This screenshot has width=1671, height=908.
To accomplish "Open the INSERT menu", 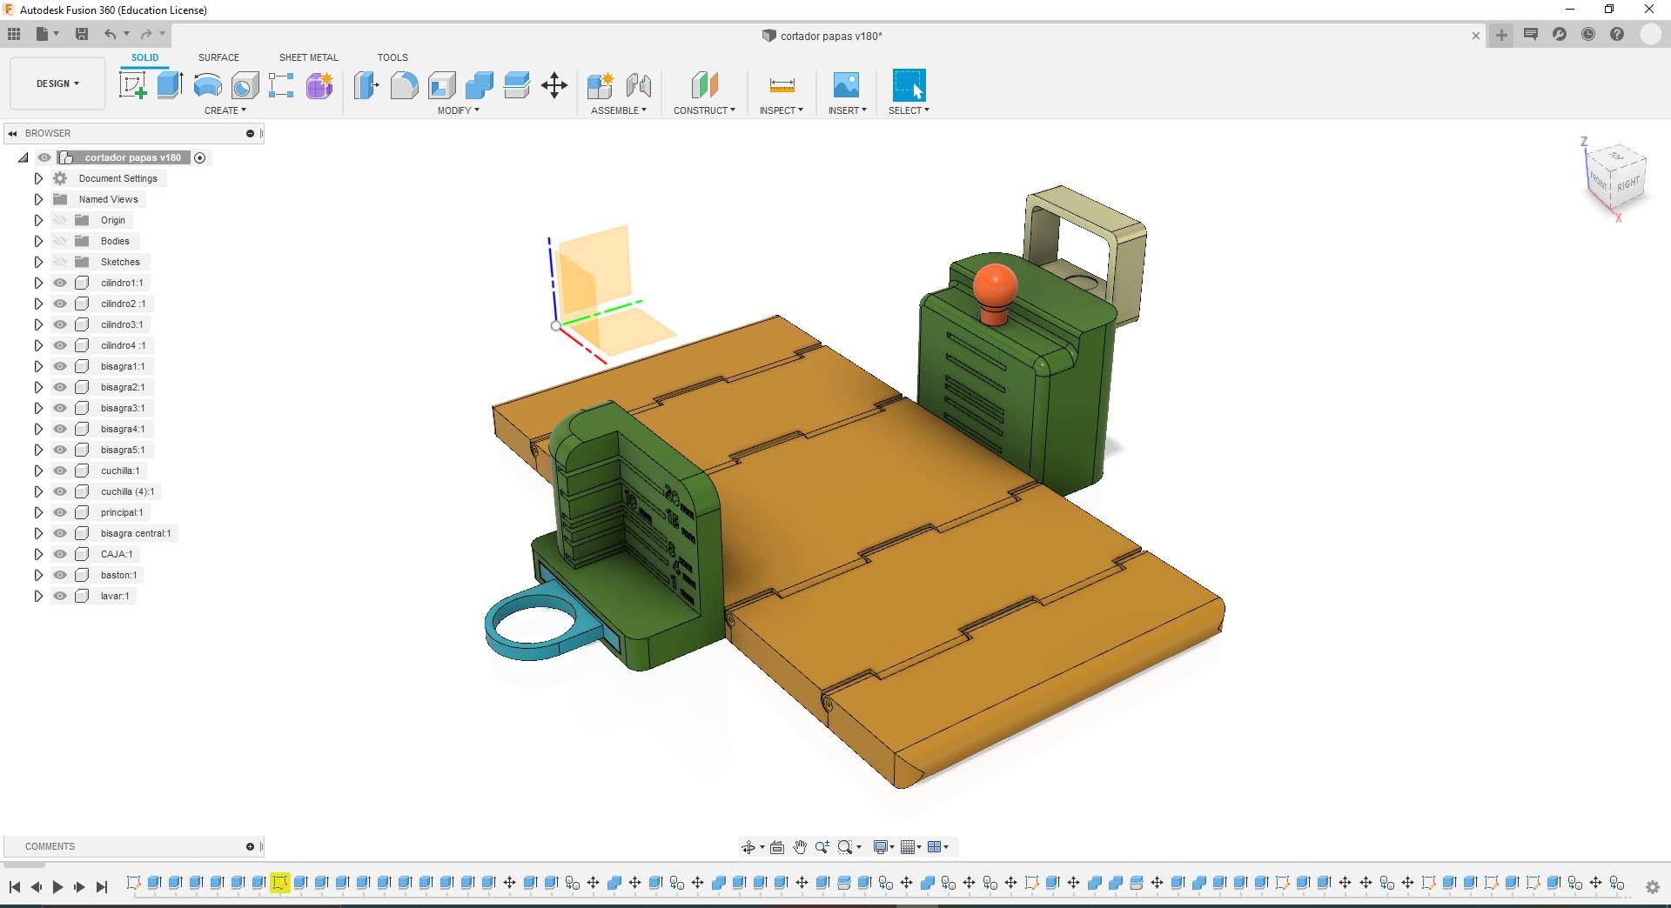I will pyautogui.click(x=848, y=110).
